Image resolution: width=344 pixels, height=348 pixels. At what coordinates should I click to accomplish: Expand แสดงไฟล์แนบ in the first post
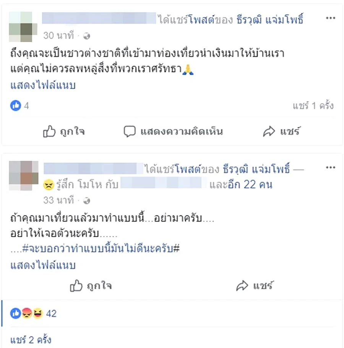[43, 86]
